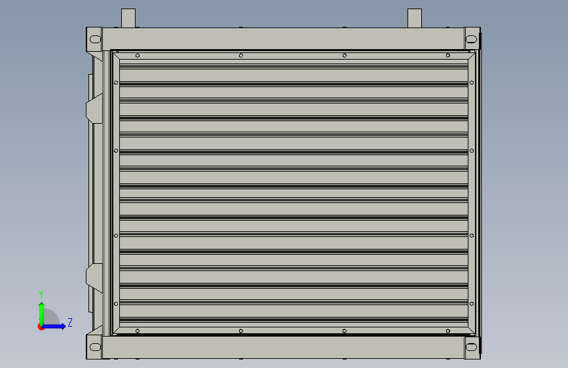Click the red origin point of the triad
This screenshot has width=568, height=368.
41,327
